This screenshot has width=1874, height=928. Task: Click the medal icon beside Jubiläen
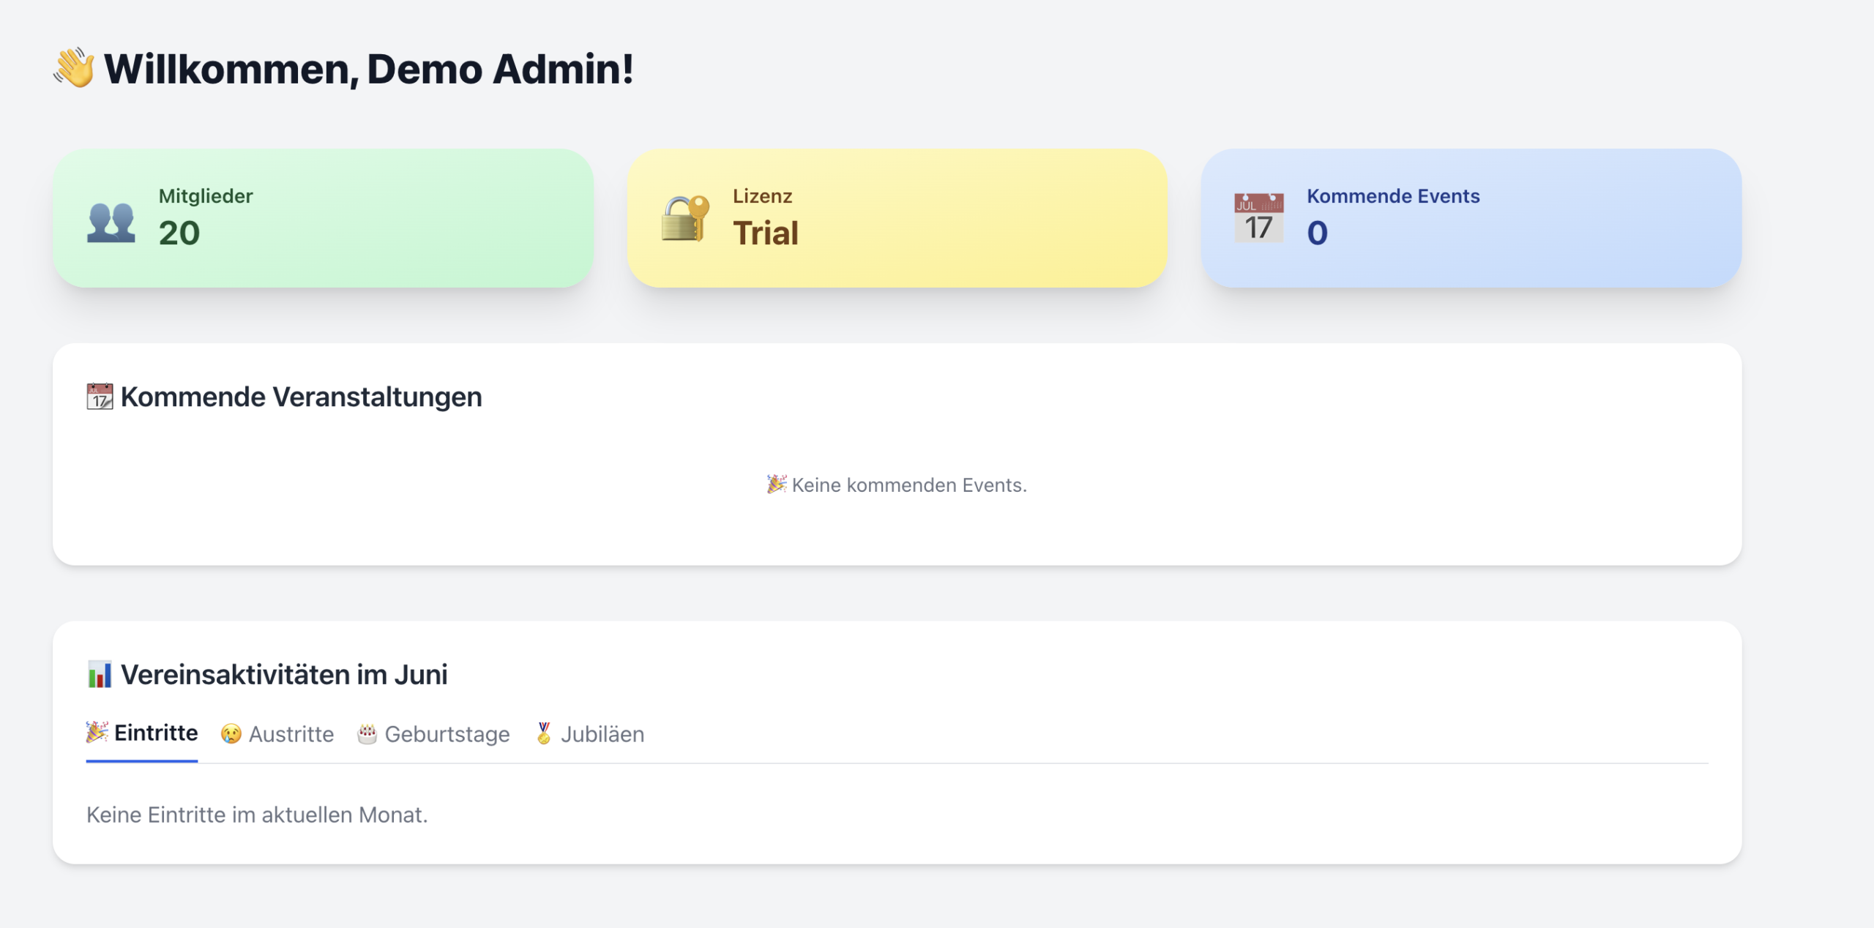tap(544, 733)
